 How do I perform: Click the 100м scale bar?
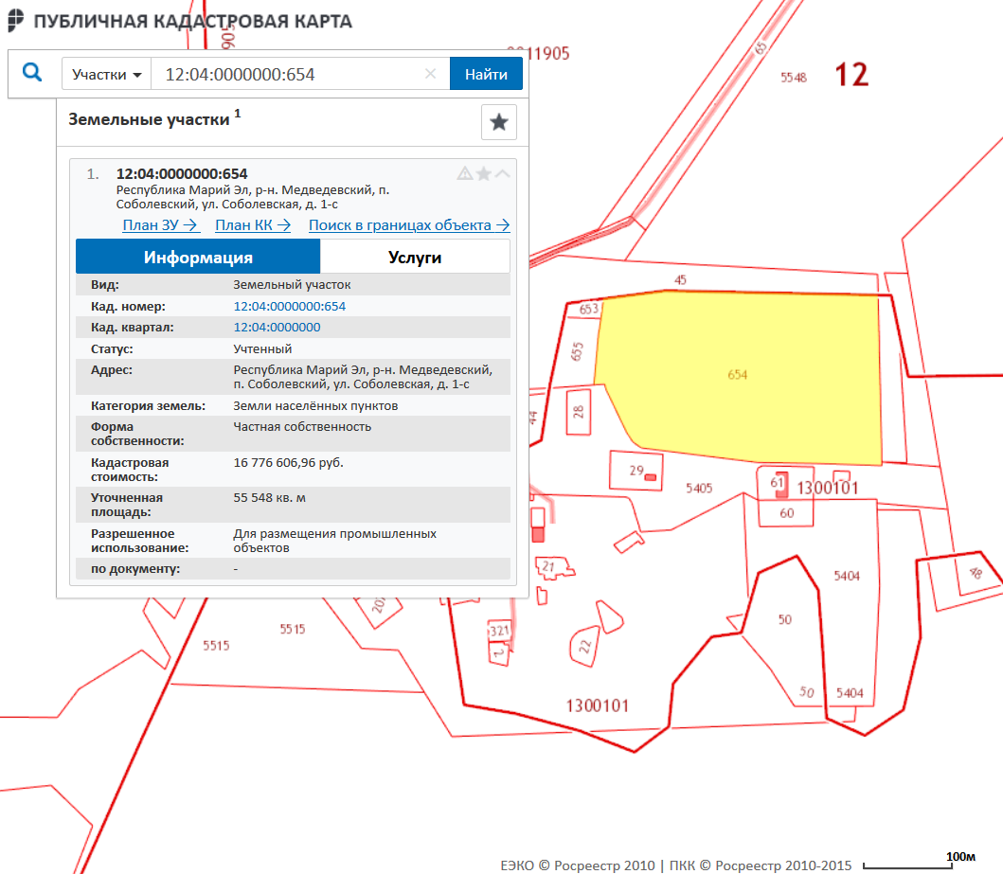(920, 863)
